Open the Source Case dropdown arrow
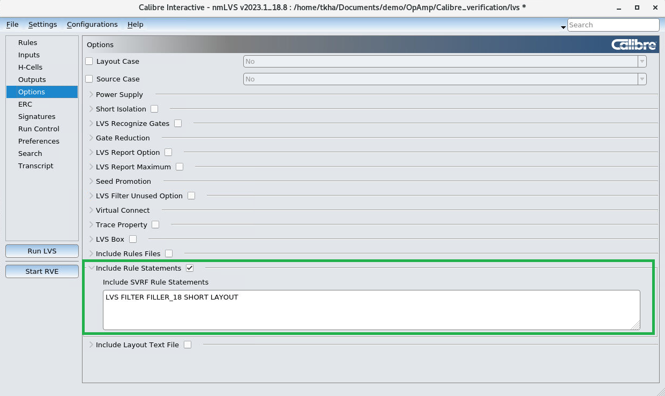Viewport: 665px width, 396px height. coord(642,79)
